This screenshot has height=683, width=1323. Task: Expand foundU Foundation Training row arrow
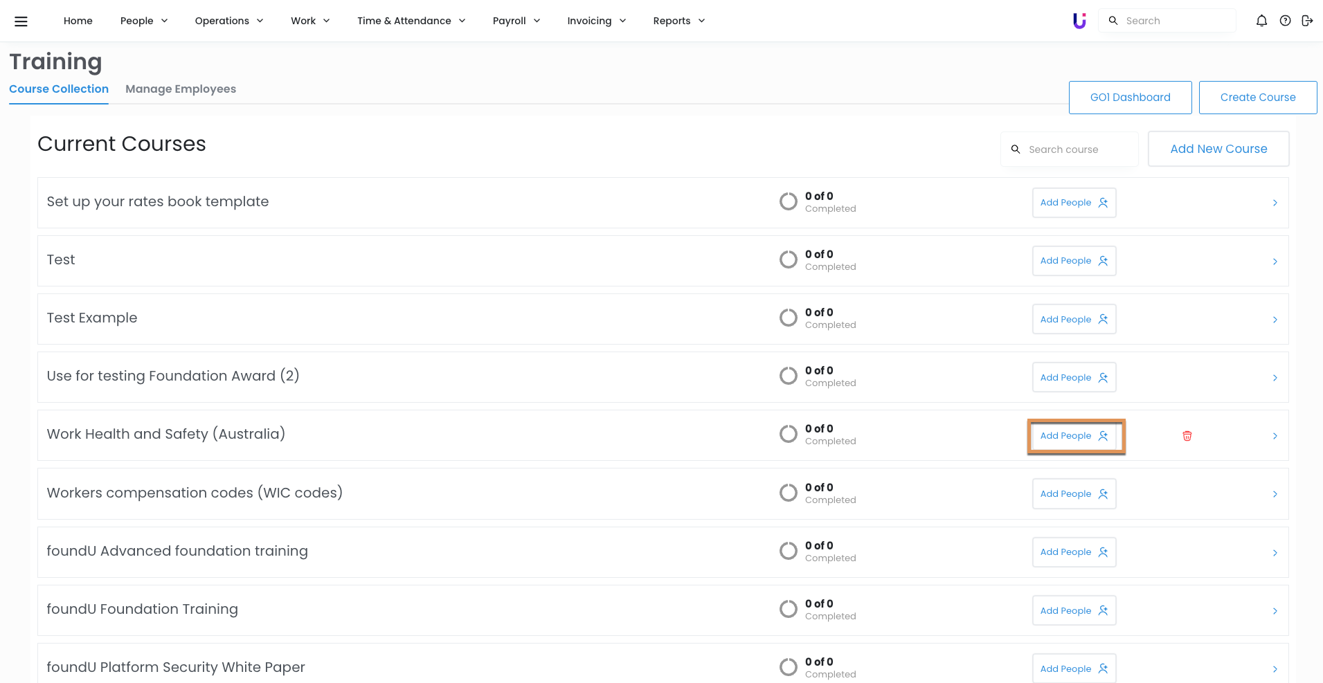1275,611
